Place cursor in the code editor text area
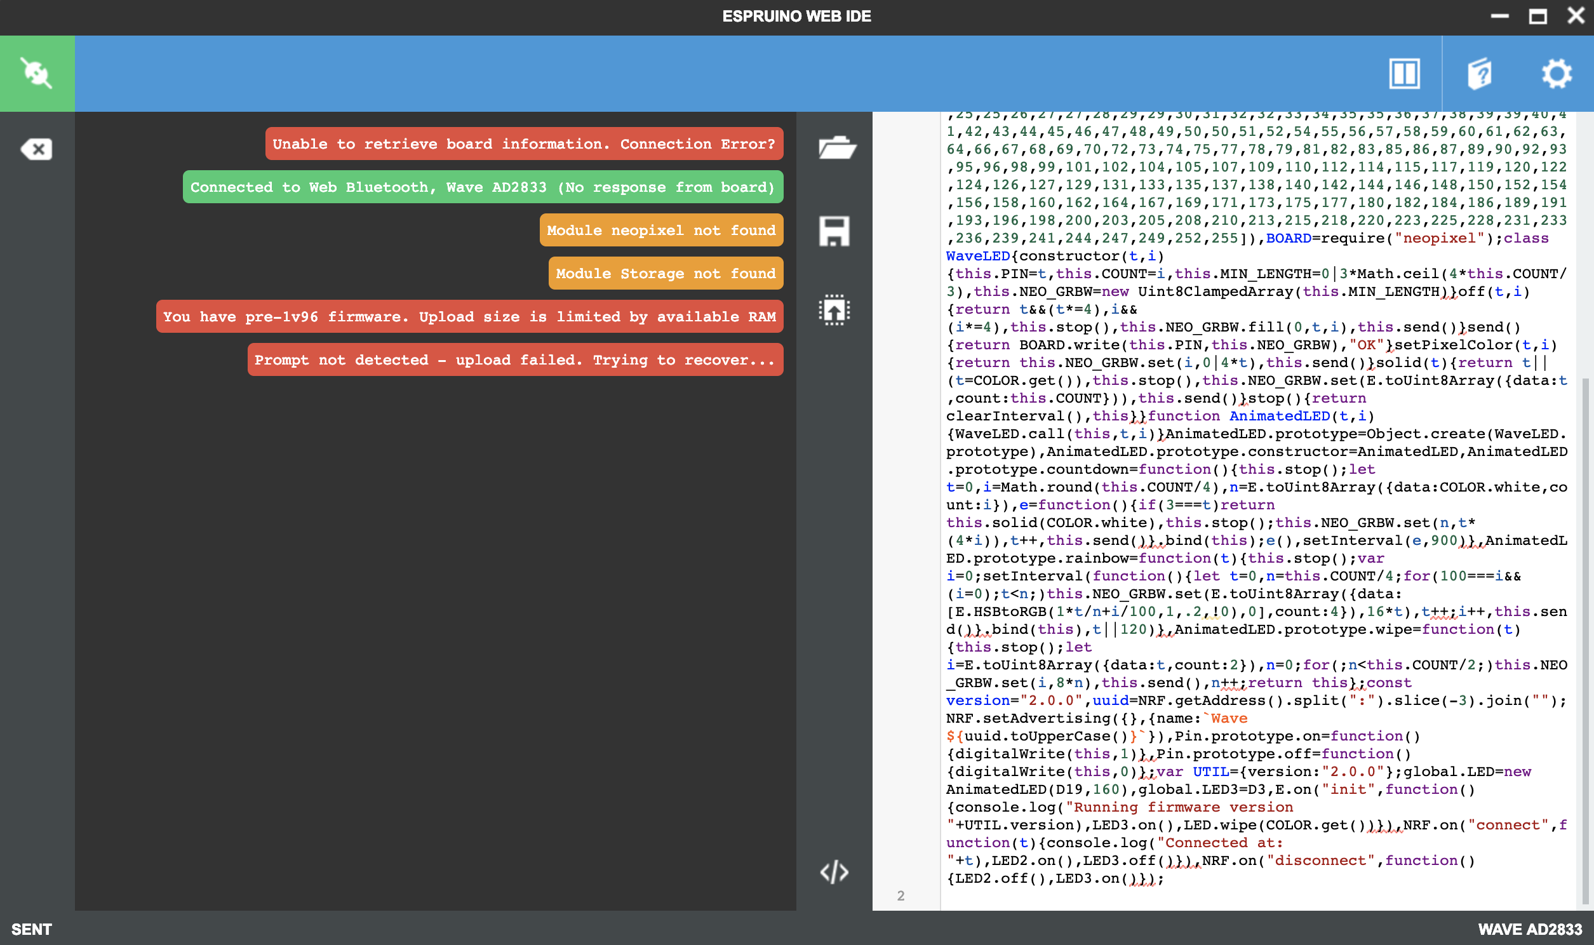The image size is (1594, 945). click(x=1257, y=511)
